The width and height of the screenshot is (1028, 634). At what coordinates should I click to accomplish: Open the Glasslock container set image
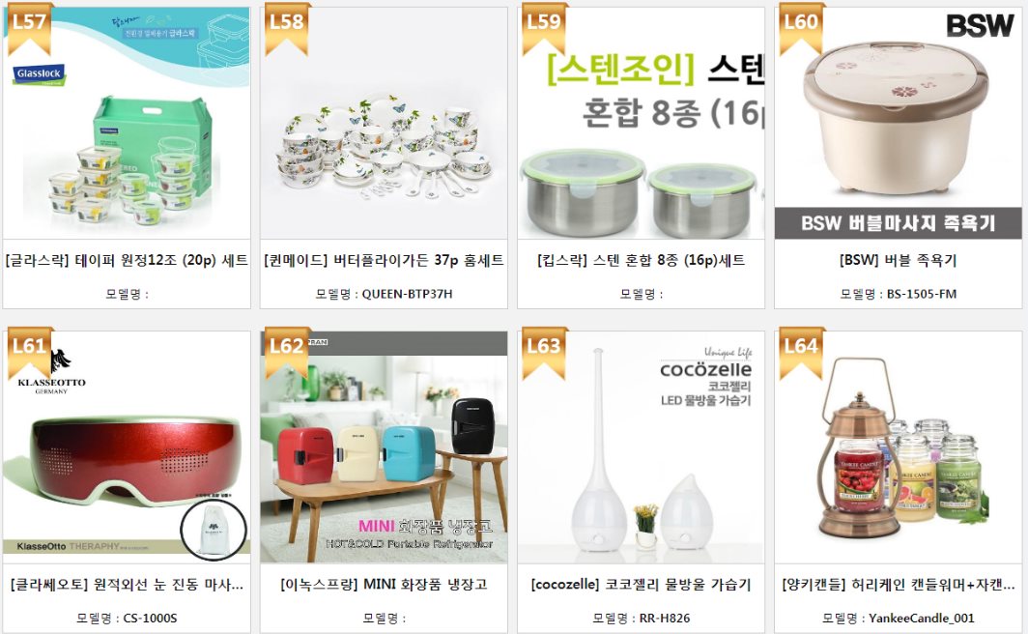(x=127, y=124)
